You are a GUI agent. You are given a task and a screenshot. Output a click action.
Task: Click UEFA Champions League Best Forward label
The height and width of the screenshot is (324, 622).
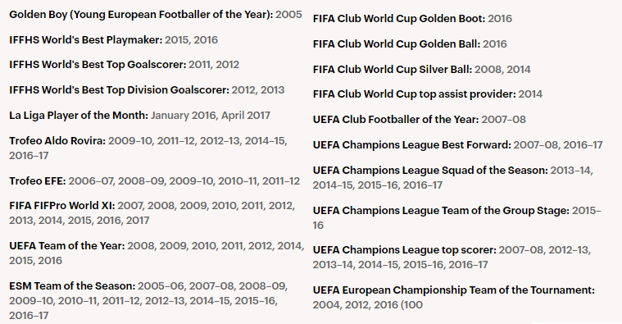(x=411, y=145)
